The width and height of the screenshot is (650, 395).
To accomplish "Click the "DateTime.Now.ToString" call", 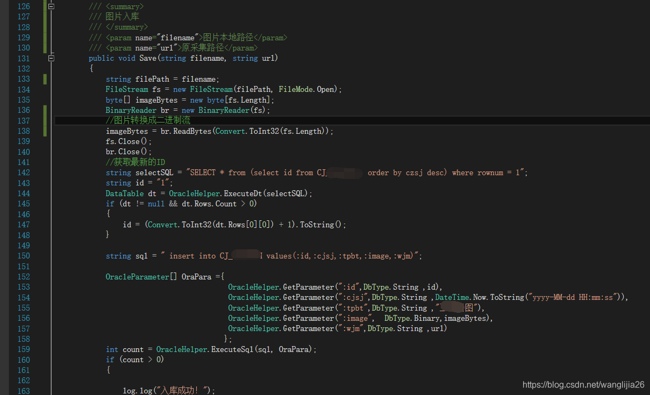I will [x=480, y=297].
